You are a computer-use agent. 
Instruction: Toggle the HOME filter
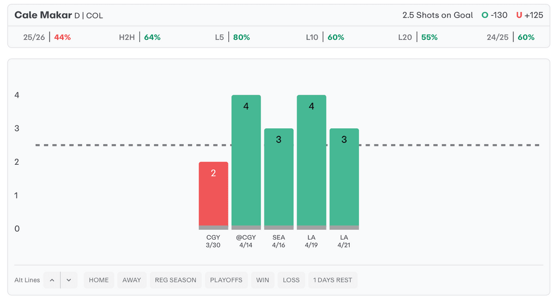coord(99,280)
